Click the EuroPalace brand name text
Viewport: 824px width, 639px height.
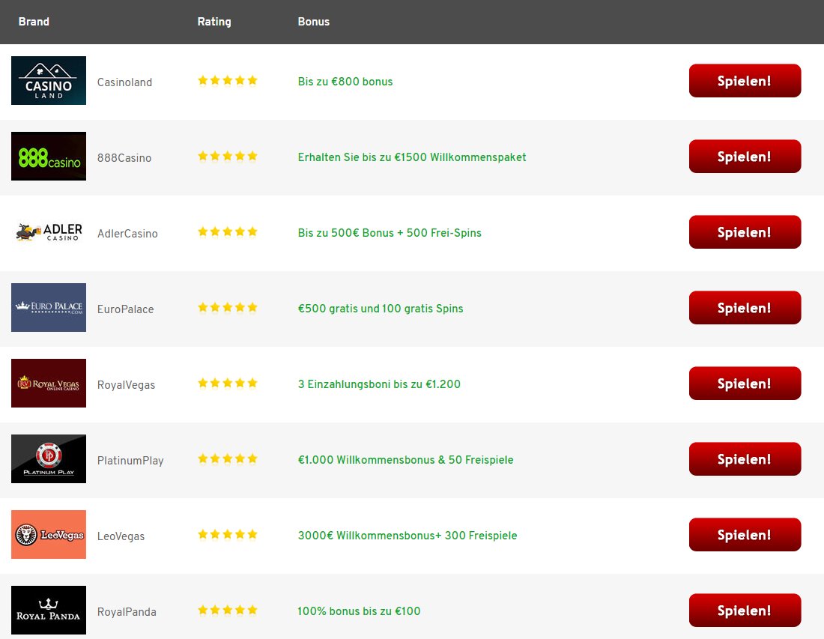pos(126,309)
